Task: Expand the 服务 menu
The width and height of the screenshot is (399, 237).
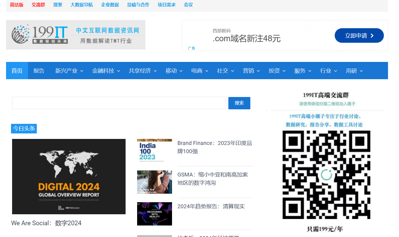Action: (x=303, y=71)
